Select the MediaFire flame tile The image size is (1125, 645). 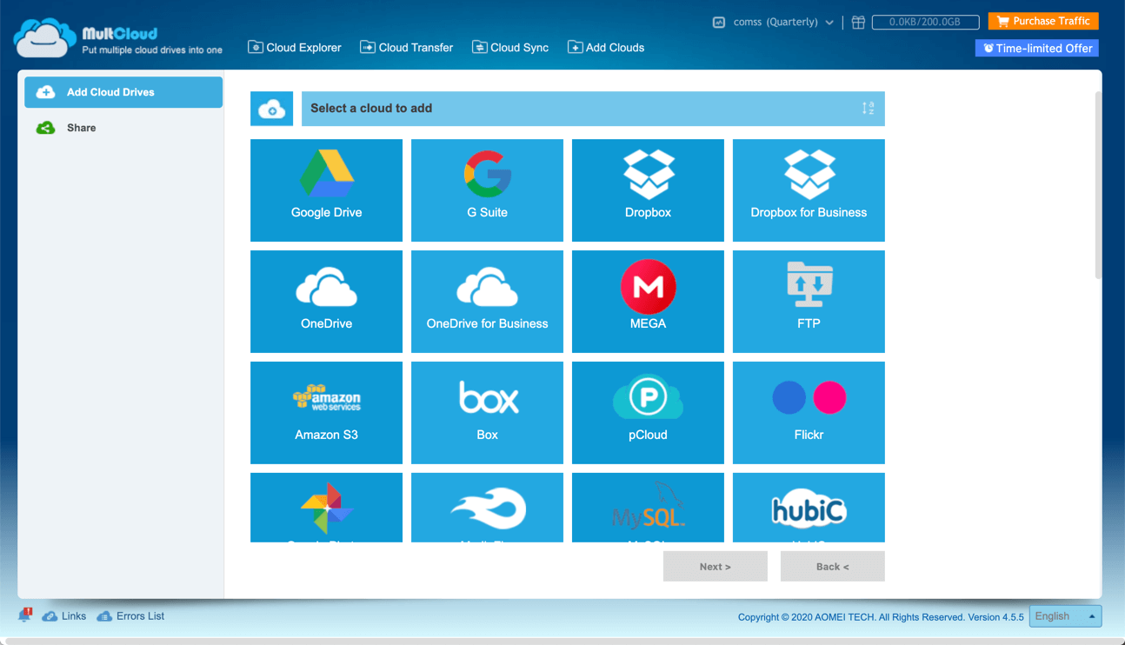point(487,508)
